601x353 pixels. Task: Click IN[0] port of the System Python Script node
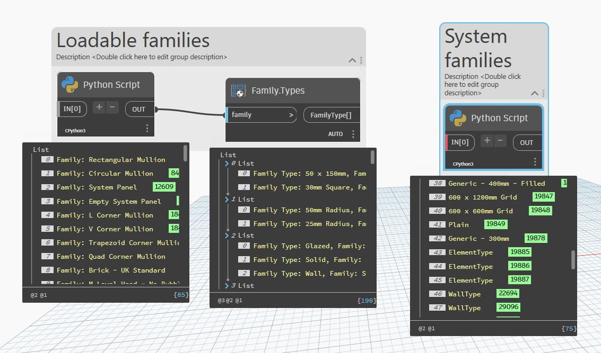(460, 142)
